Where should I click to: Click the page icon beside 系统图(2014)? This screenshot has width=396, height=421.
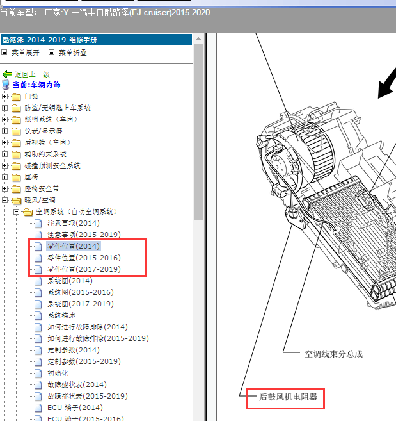[38, 281]
